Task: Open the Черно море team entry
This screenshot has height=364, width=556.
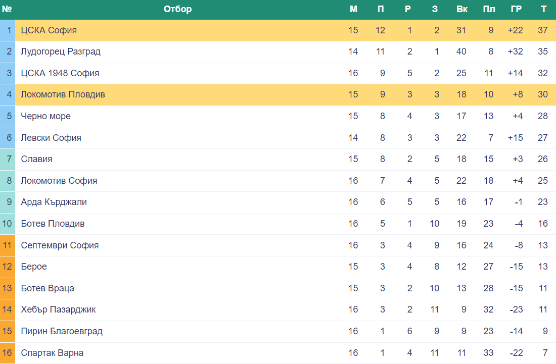Action: coord(45,116)
